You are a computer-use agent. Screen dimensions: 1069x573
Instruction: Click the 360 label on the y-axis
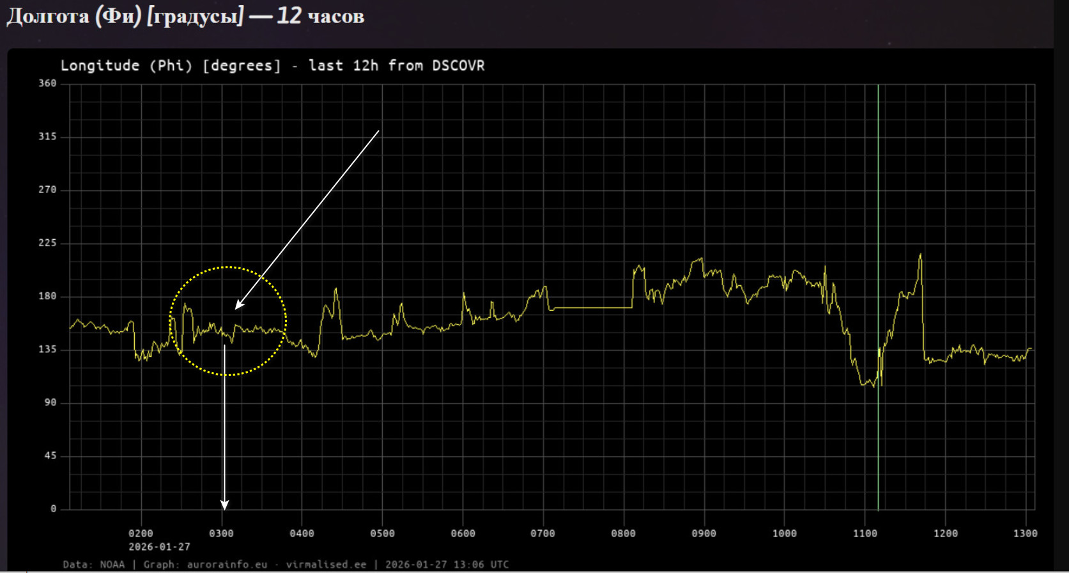point(47,83)
